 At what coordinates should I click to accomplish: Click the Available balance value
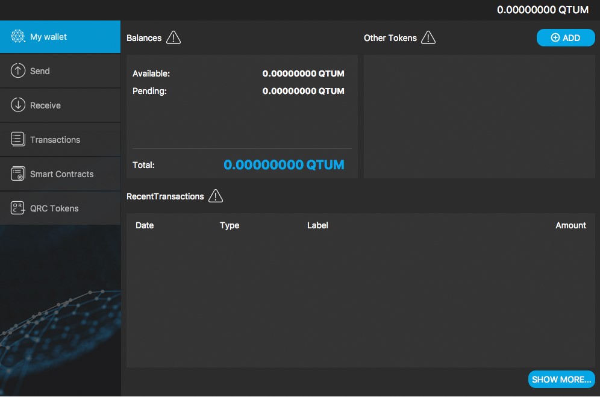click(304, 73)
